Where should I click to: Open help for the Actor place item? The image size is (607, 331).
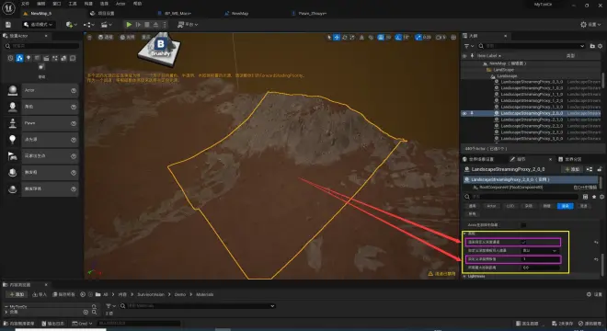click(74, 90)
